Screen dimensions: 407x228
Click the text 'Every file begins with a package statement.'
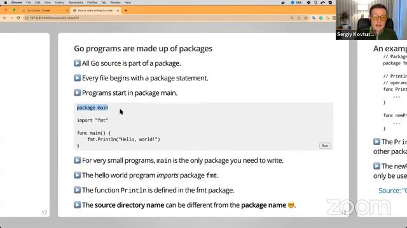[145, 78]
